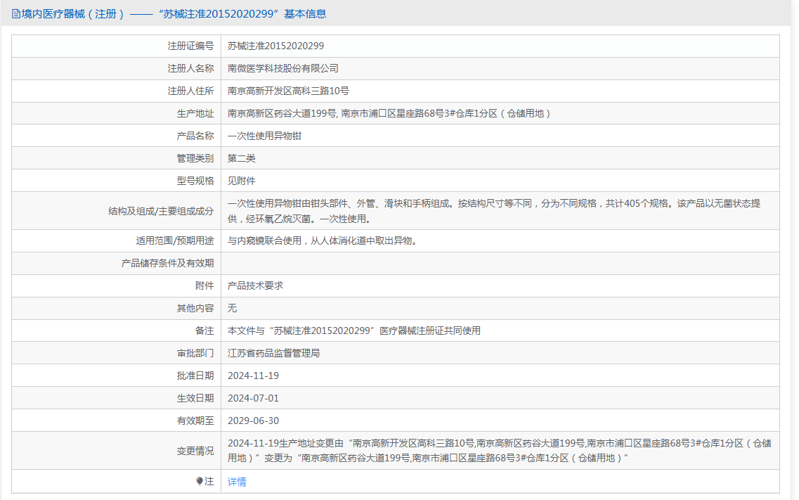This screenshot has width=799, height=500.
Task: Click intended use text 与内窥镜联合使用
Action: pos(322,241)
